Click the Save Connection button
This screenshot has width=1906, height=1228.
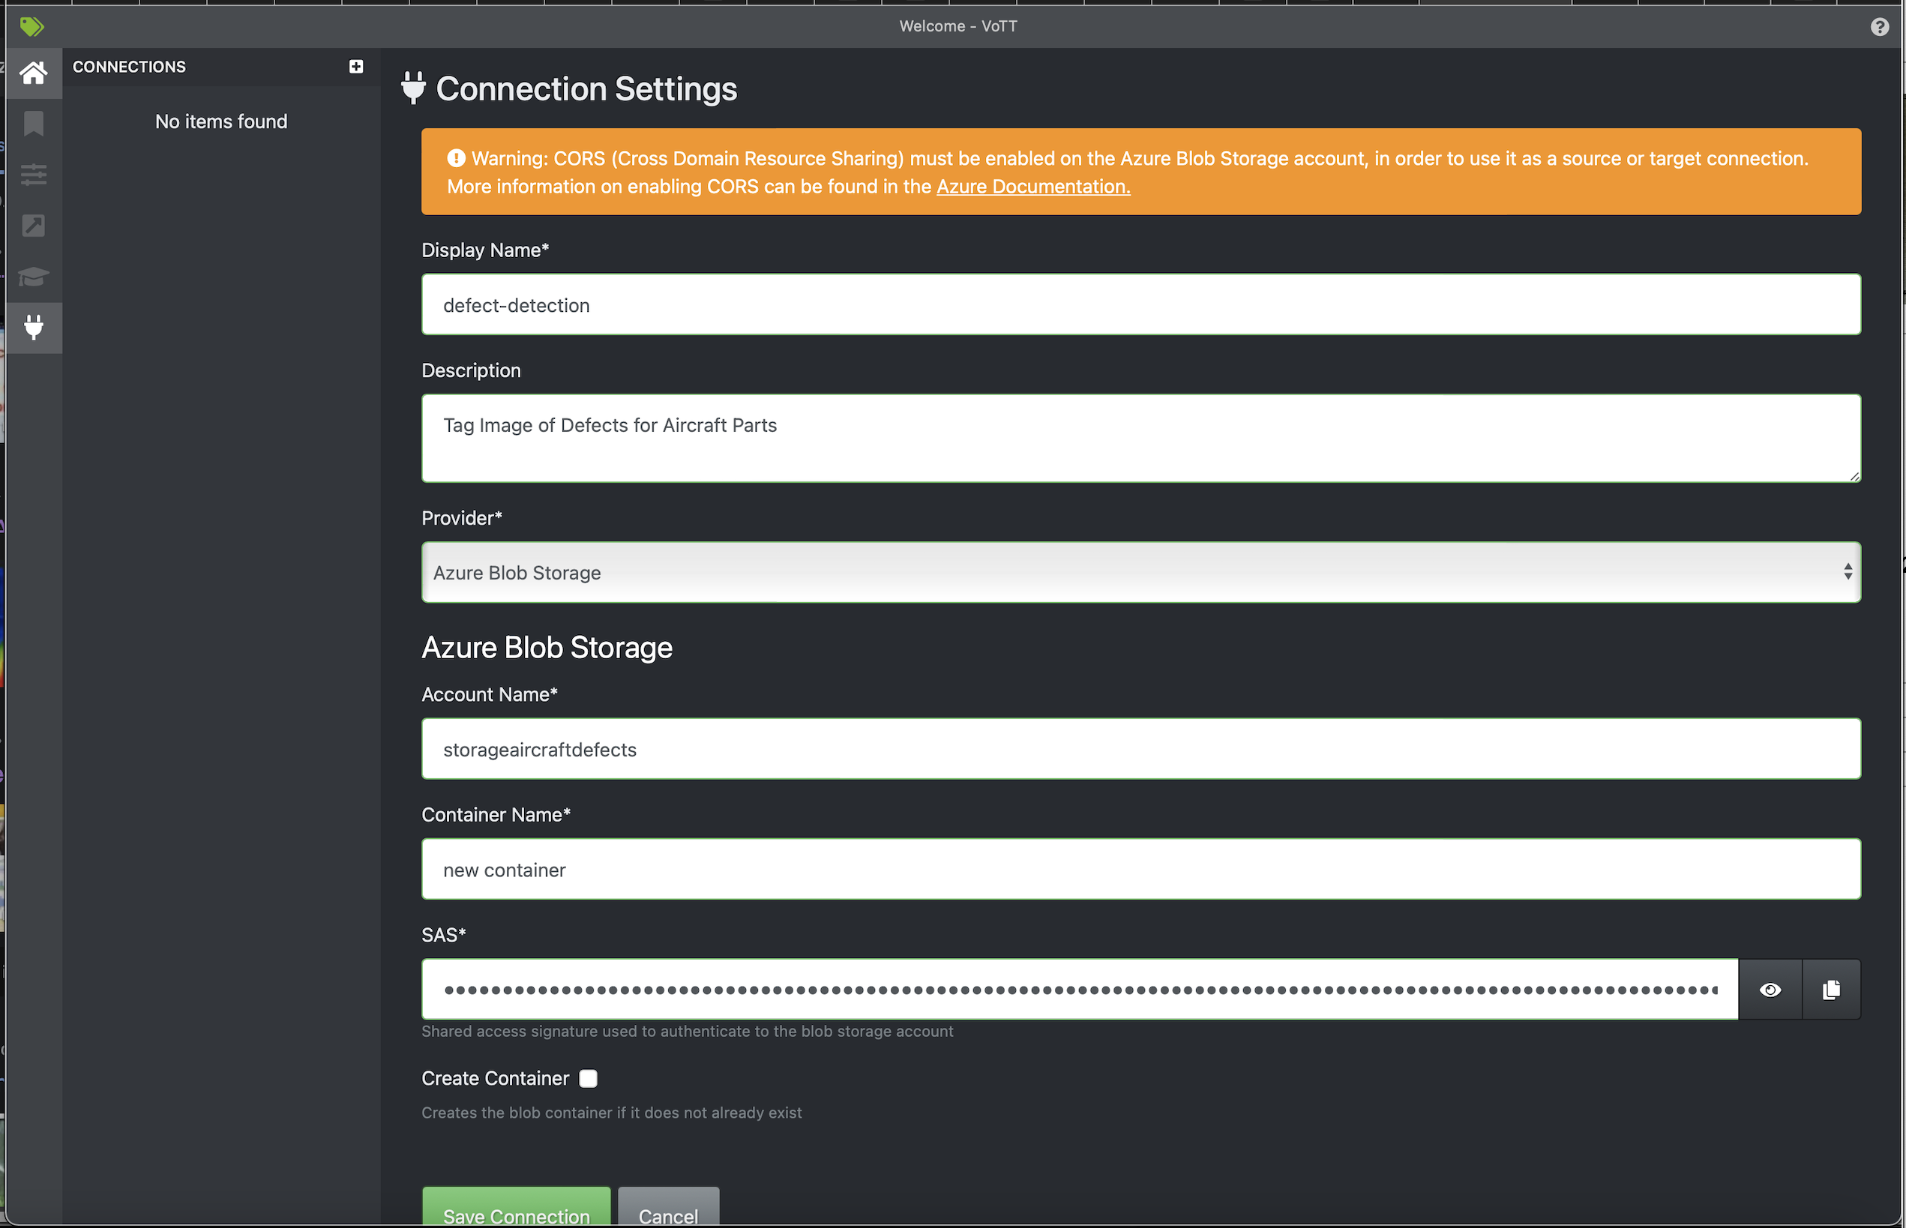(517, 1208)
